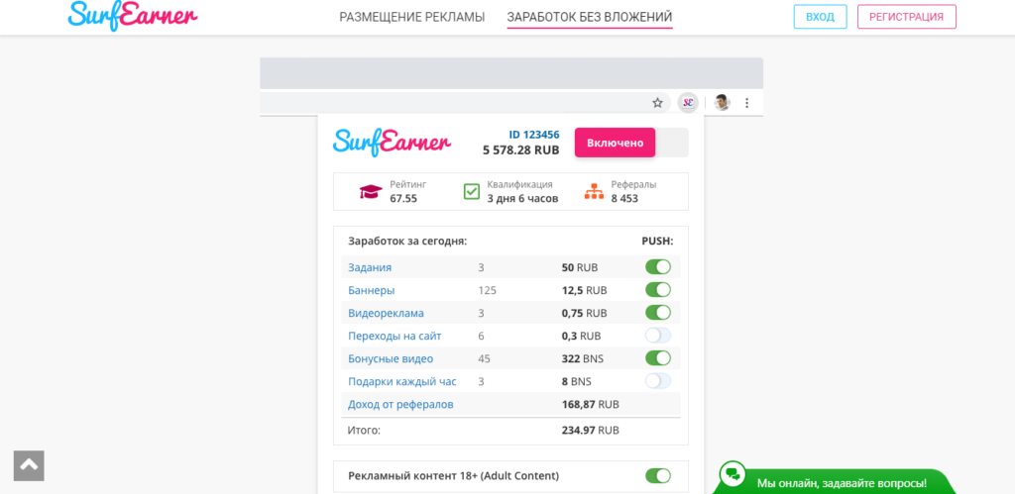The image size is (1015, 494).
Task: Click the bonus videos count 45
Action: point(484,358)
